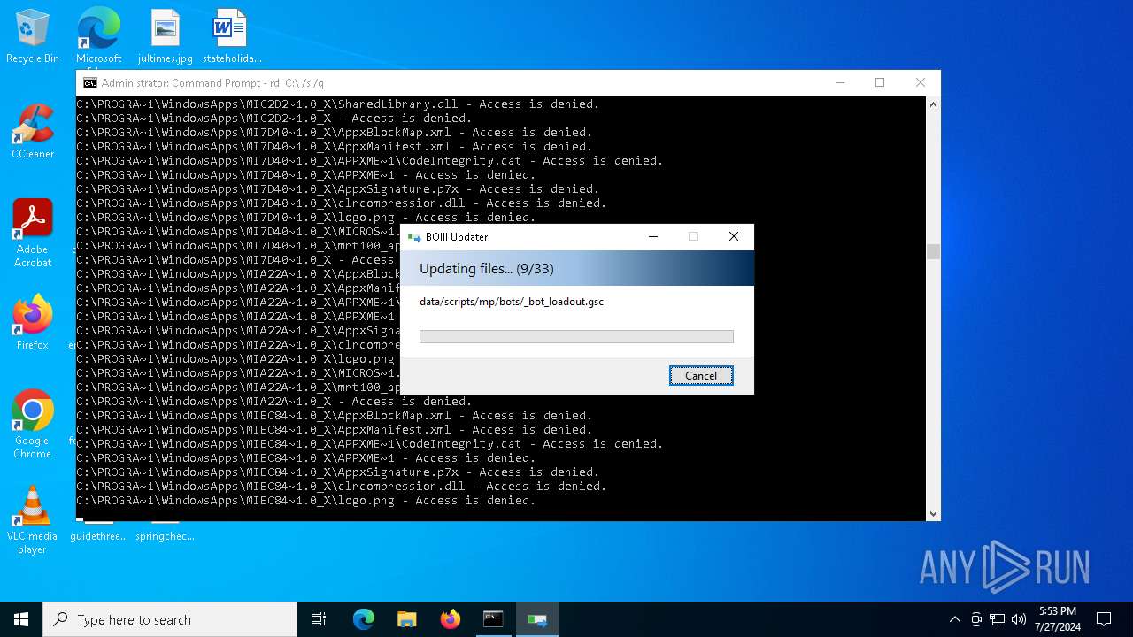Image resolution: width=1133 pixels, height=637 pixels.
Task: Close the Administrator Command Prompt window
Action: [x=921, y=83]
